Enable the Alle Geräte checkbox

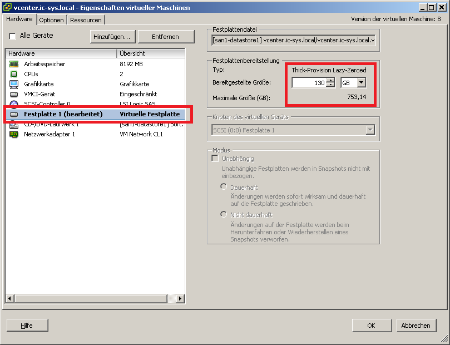click(12, 36)
